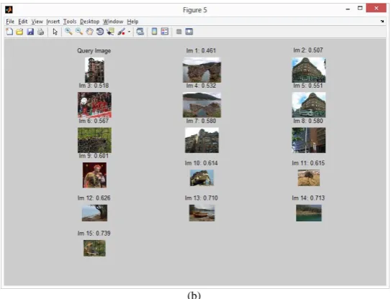Open the File menu

point(10,22)
